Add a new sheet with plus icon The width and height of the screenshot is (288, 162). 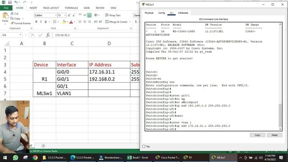tap(43, 146)
